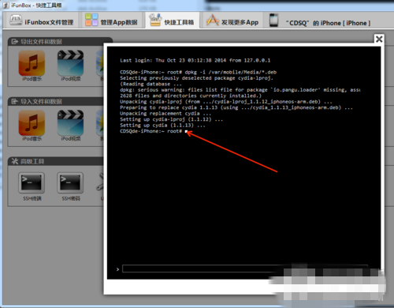Click 'Setting up cydia (1.1.13)' terminal line
The height and width of the screenshot is (308, 394).
click(x=162, y=126)
